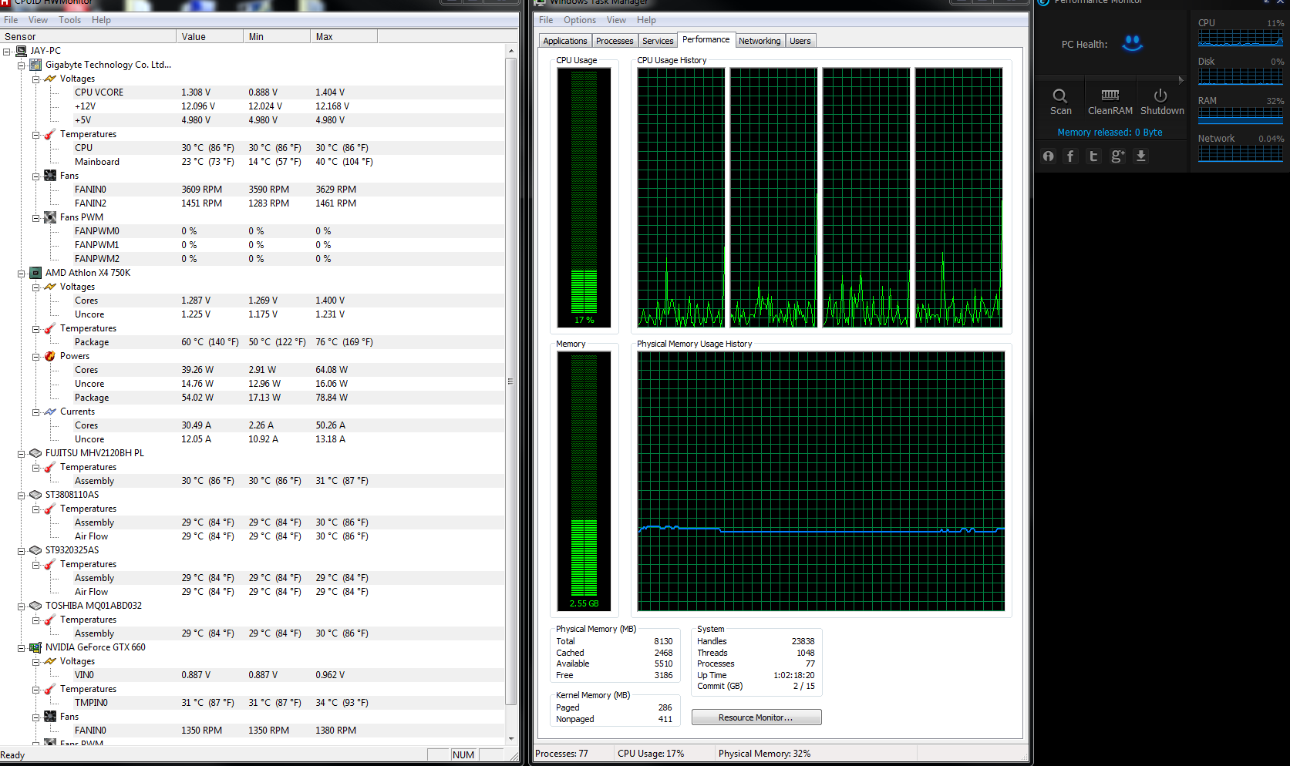Expand the Performance Monitor side arrow
Image resolution: width=1290 pixels, height=766 pixels.
[x=1181, y=79]
